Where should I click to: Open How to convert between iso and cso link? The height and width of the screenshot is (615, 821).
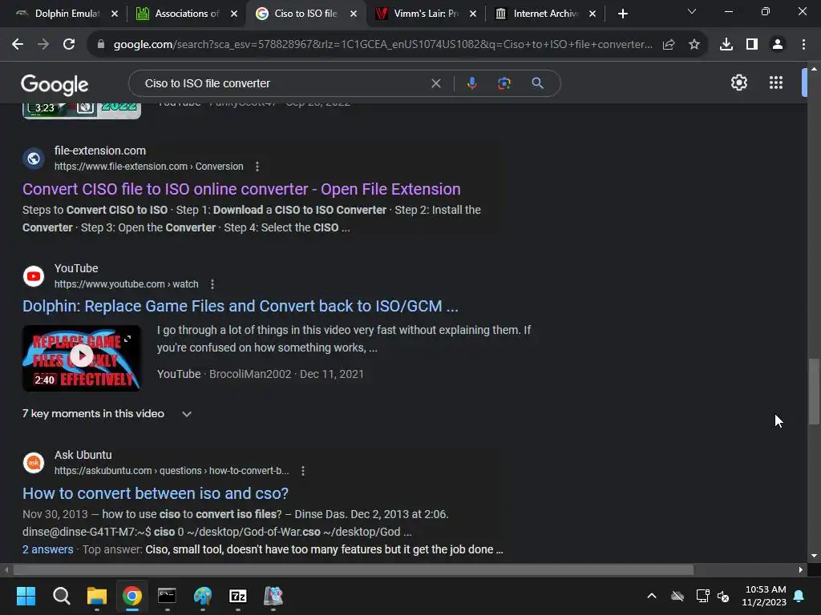tap(156, 493)
